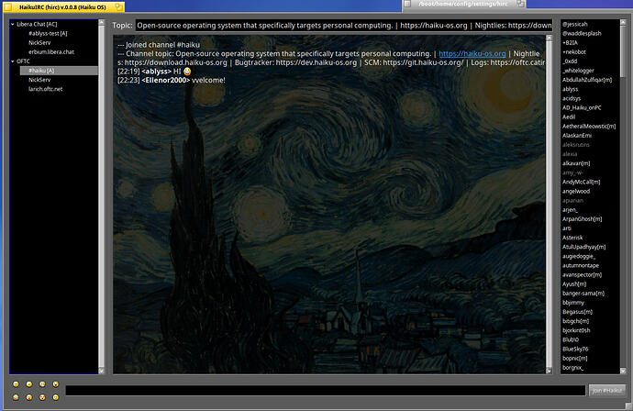The height and width of the screenshot is (411, 633).
Task: Insert the first emoji in the bottom row
Action: pos(16,397)
